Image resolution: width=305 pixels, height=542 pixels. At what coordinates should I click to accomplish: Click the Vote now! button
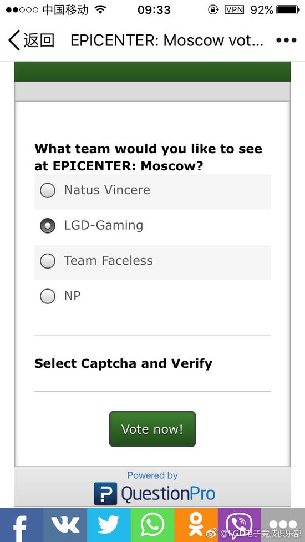pyautogui.click(x=152, y=429)
